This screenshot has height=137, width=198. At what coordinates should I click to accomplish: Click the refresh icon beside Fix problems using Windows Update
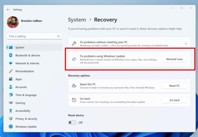(x=74, y=59)
